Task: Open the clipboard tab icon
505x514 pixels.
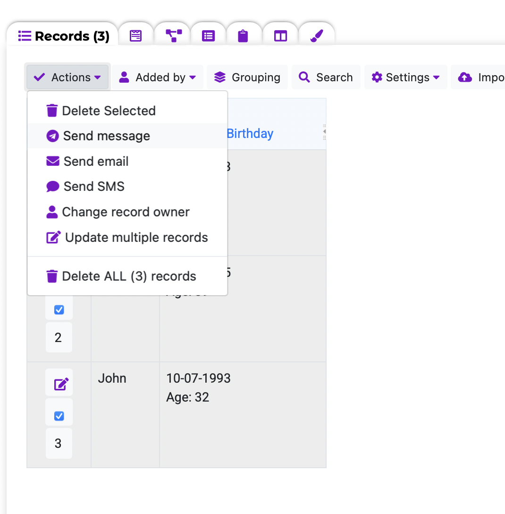Action: 243,36
